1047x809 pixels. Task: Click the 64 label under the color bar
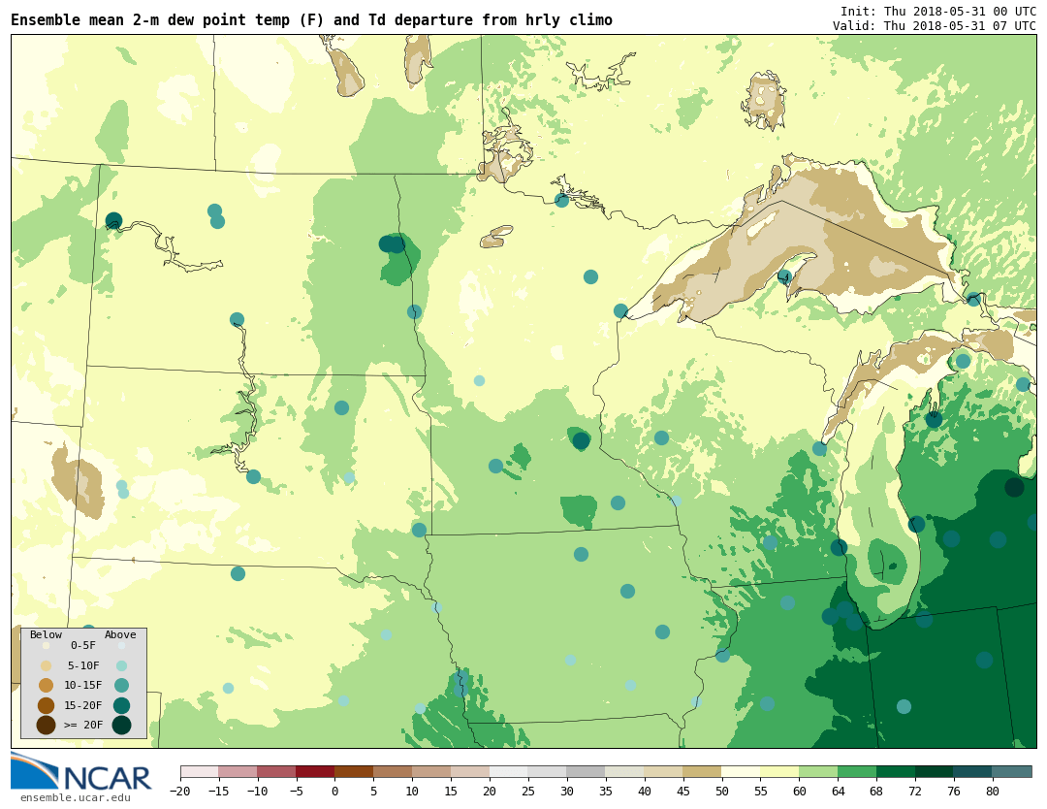pyautogui.click(x=838, y=791)
